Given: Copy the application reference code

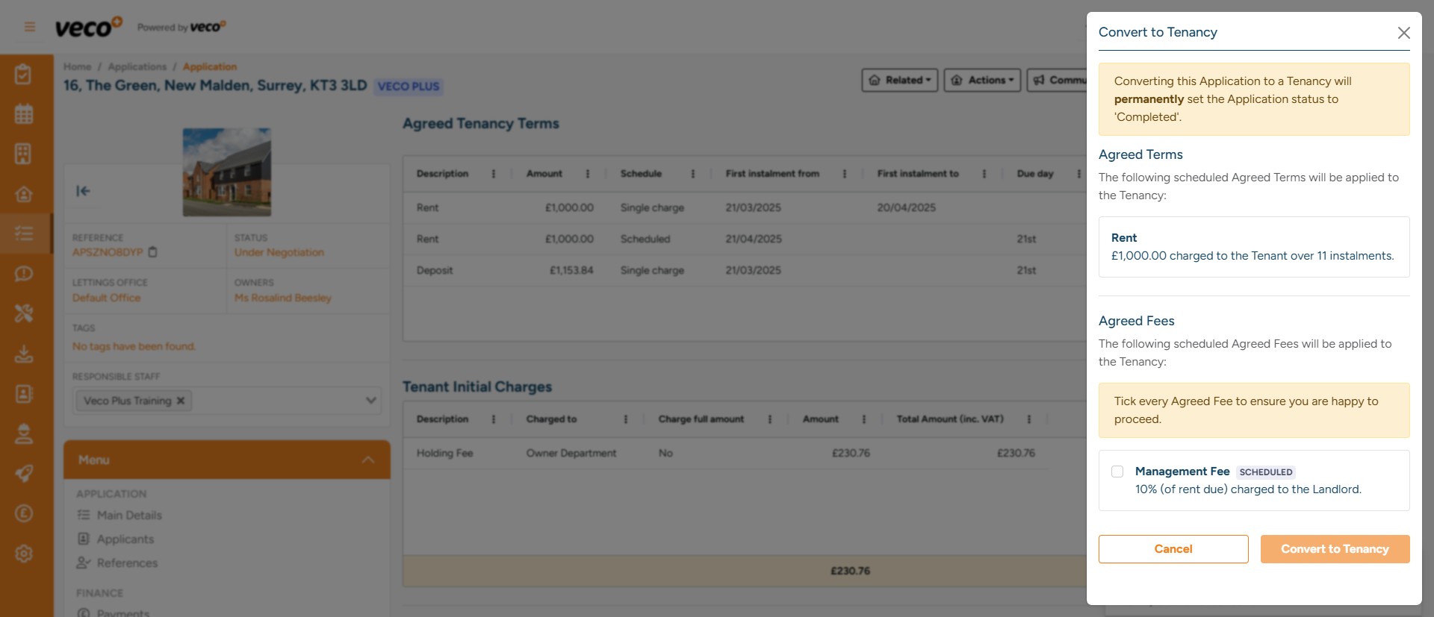Looking at the screenshot, I should (153, 252).
